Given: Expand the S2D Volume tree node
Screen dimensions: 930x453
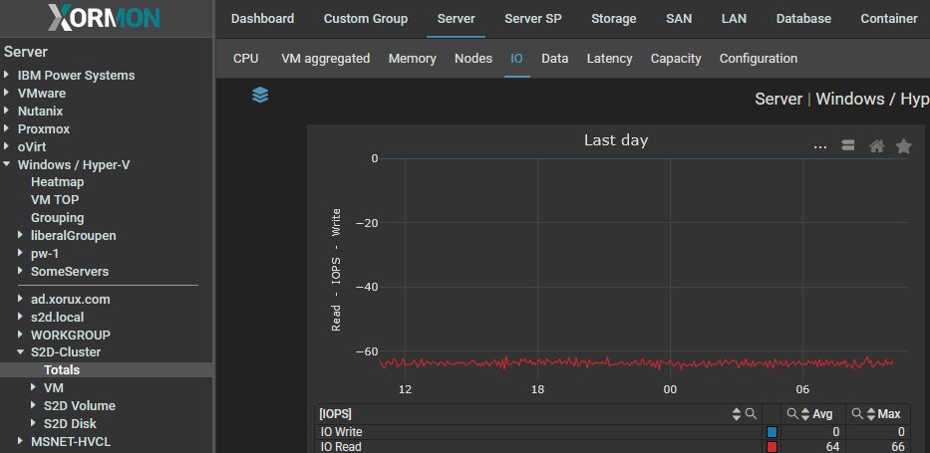Looking at the screenshot, I should (34, 406).
